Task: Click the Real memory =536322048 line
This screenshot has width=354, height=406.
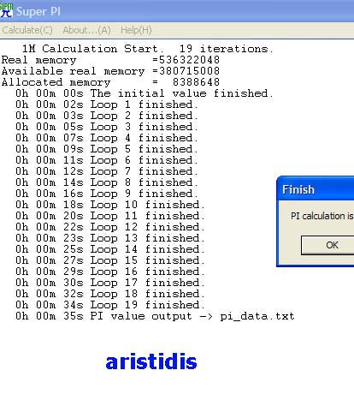Action: click(110, 60)
